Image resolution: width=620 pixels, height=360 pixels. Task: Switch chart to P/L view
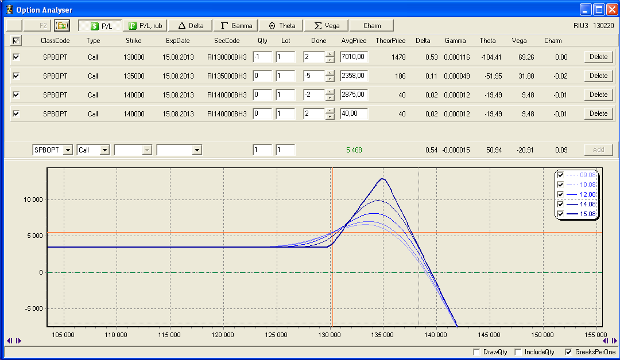(100, 26)
